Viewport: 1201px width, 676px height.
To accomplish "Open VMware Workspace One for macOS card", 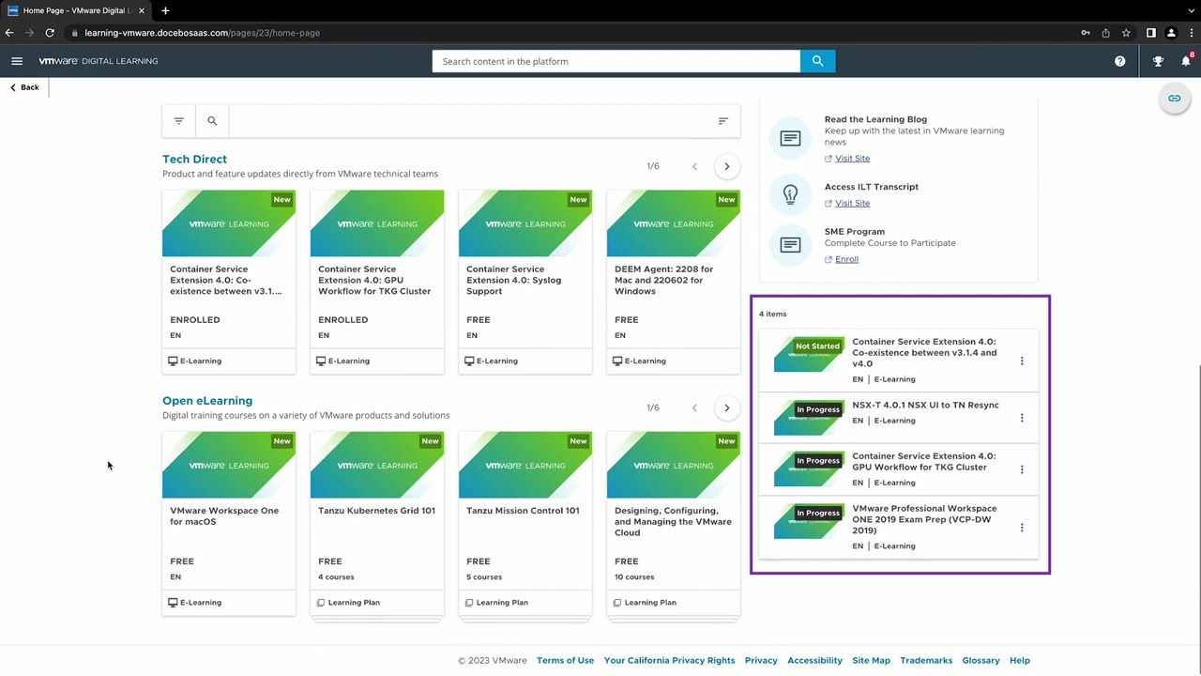I will [229, 523].
